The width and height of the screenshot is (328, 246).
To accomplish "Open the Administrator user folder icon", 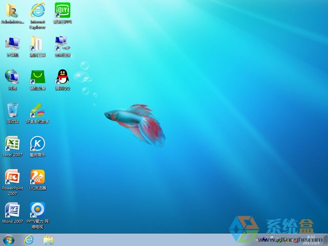I will (12, 13).
